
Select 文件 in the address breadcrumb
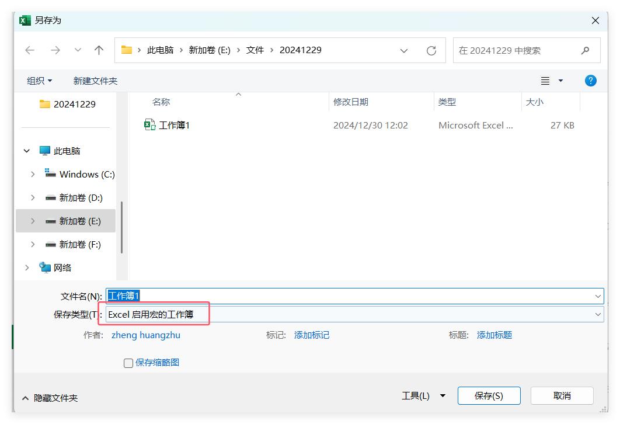pos(255,50)
